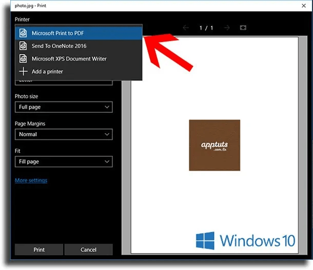Open More settings link

31,180
